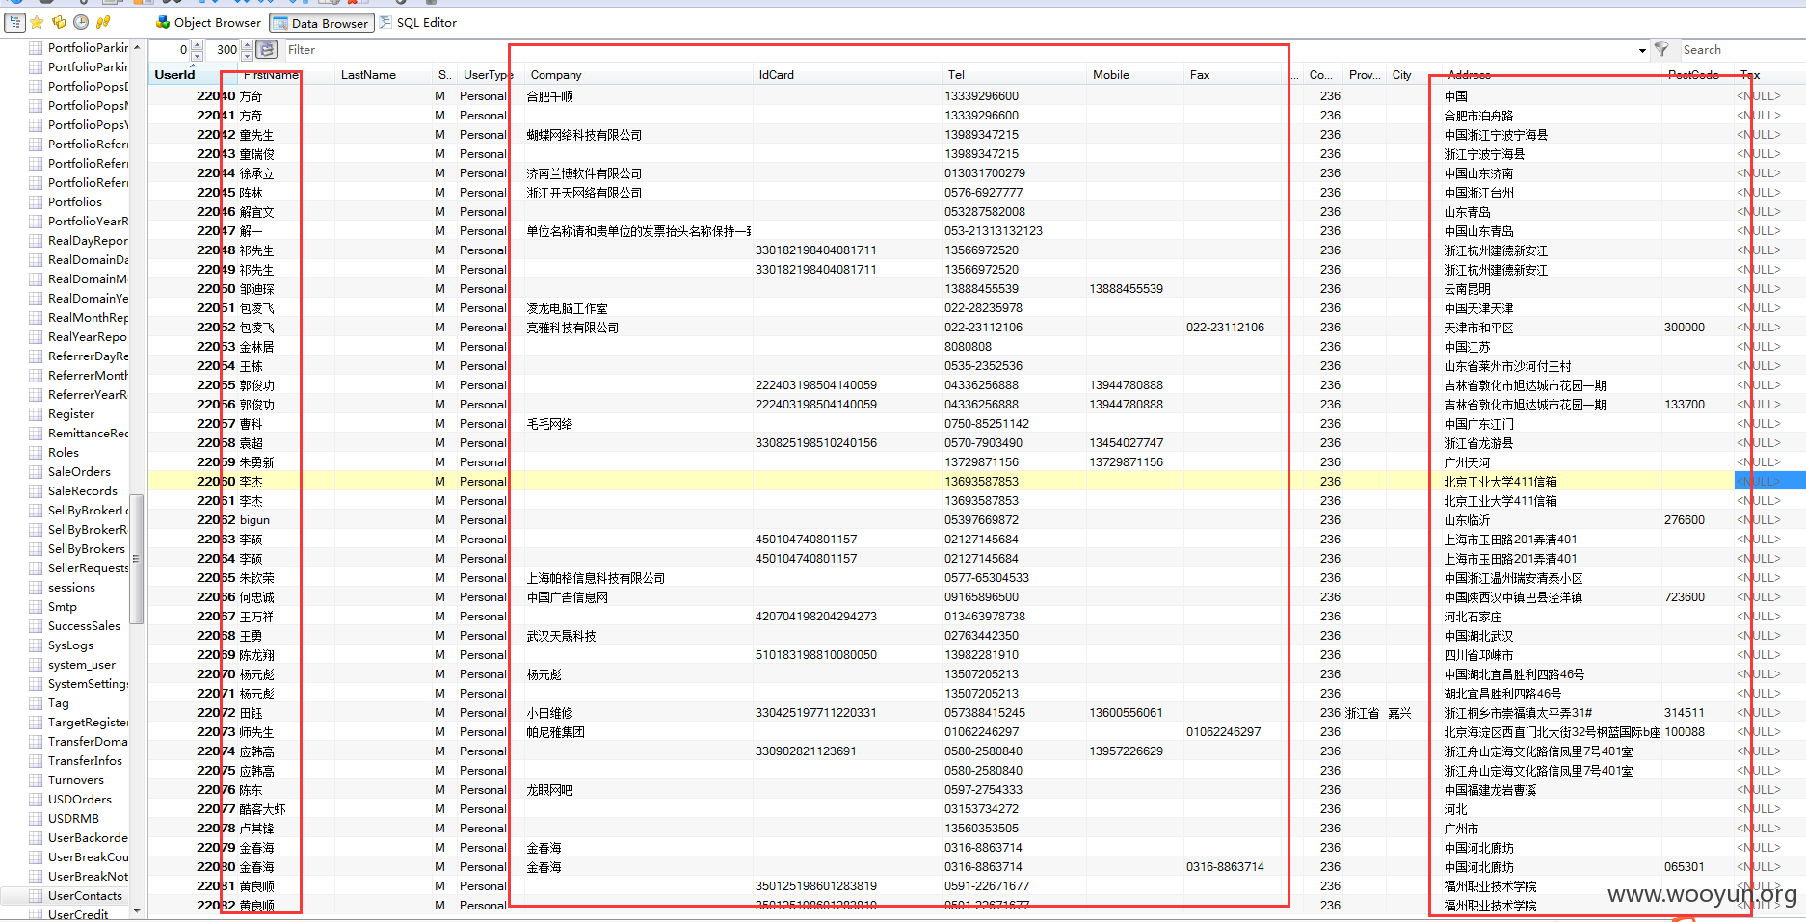The image size is (1806, 922).
Task: Sort by the Company column header
Action: 639,75
